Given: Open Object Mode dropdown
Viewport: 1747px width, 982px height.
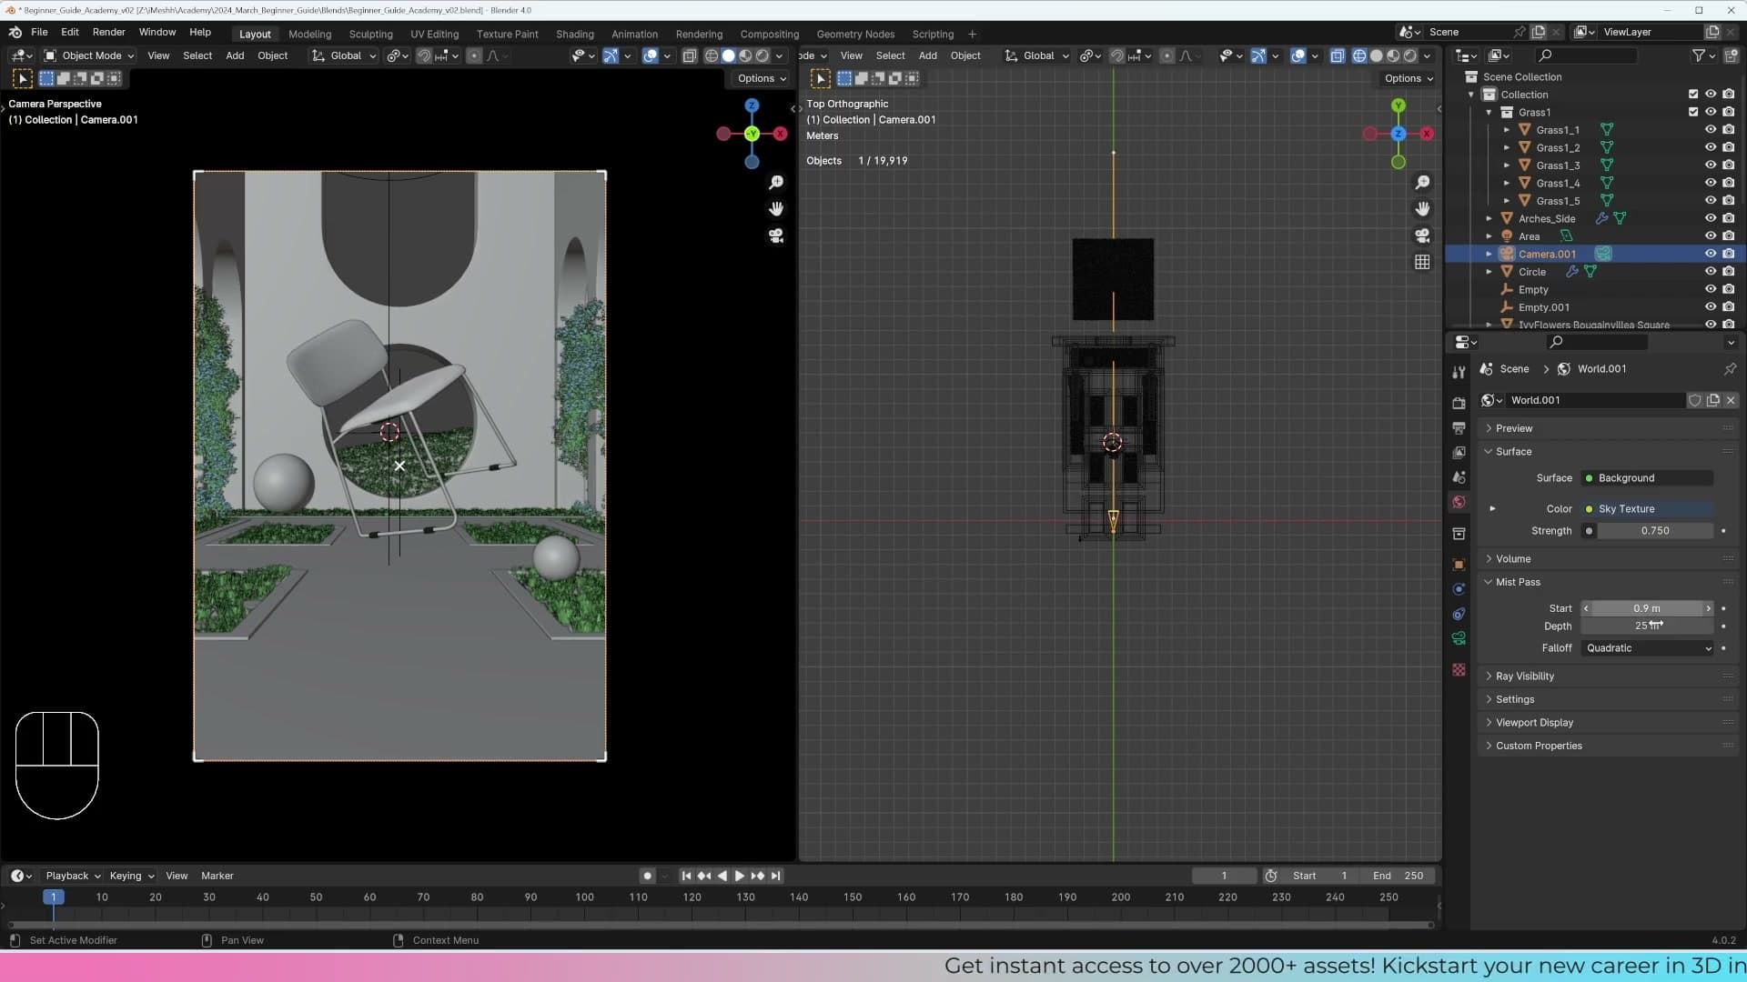Looking at the screenshot, I should click(89, 55).
